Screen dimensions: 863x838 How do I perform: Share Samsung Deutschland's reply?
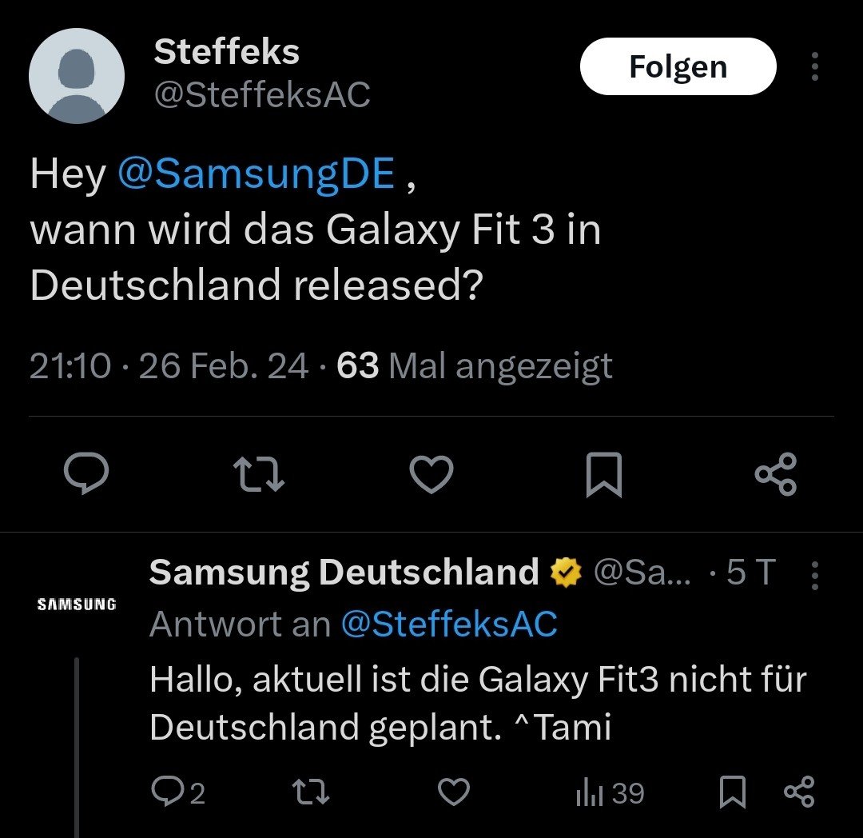[x=798, y=792]
